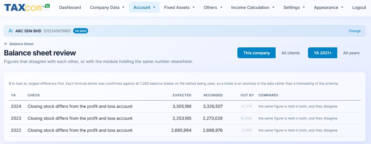Screen dimensions: 371x144
Task: Click the 2023 year cell
Action: coord(16,118)
